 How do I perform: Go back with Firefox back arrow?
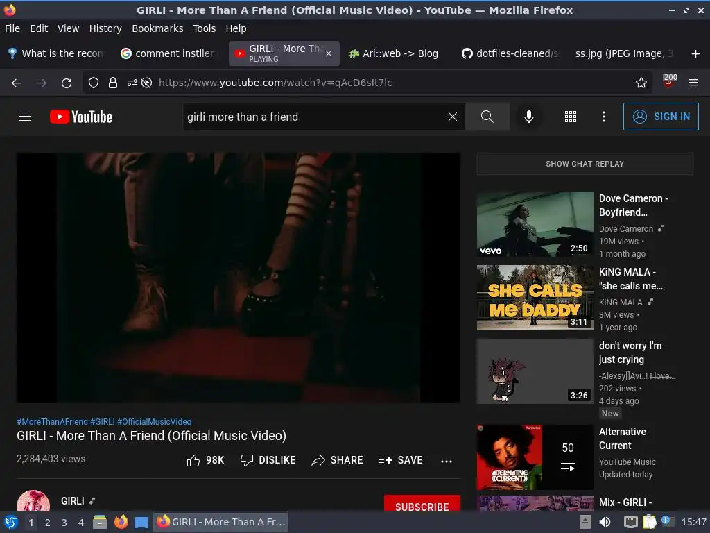[17, 83]
